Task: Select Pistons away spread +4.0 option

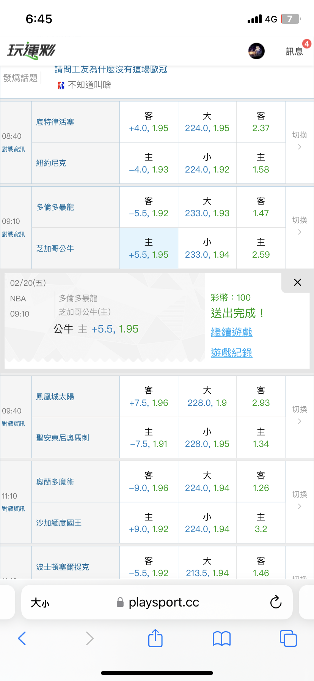Action: (x=149, y=122)
